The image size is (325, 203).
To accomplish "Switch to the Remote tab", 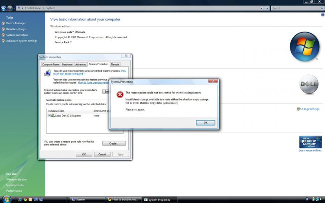I will (x=115, y=64).
